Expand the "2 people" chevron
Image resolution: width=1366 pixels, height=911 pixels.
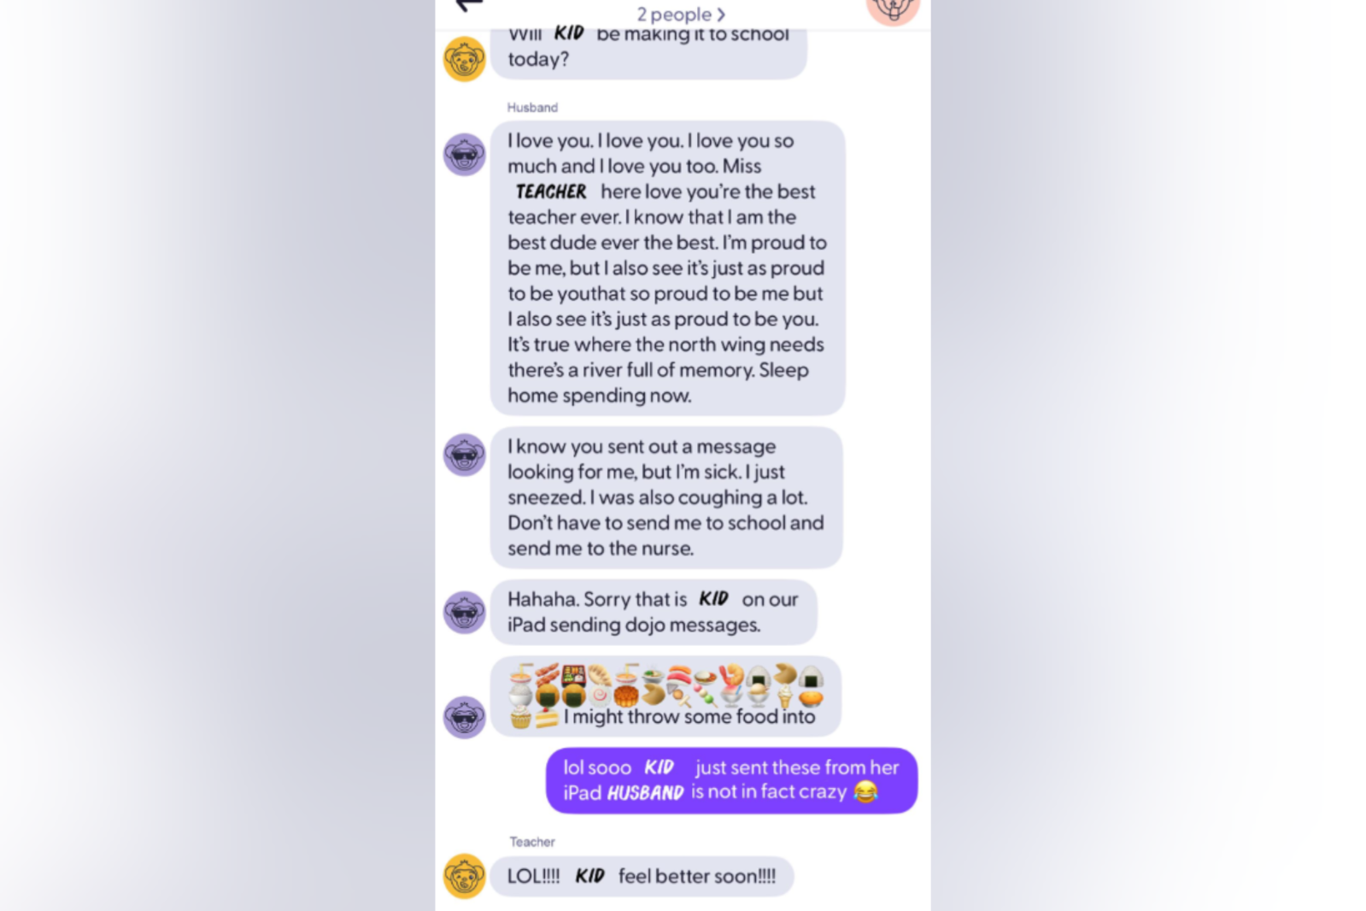tap(721, 15)
